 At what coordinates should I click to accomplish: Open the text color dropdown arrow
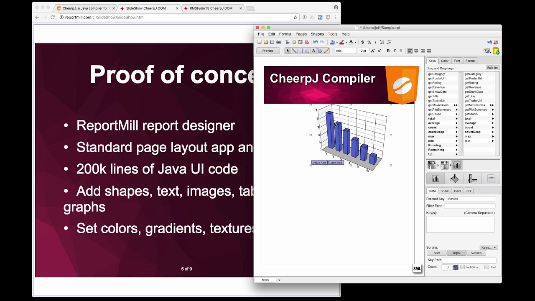tap(355, 43)
